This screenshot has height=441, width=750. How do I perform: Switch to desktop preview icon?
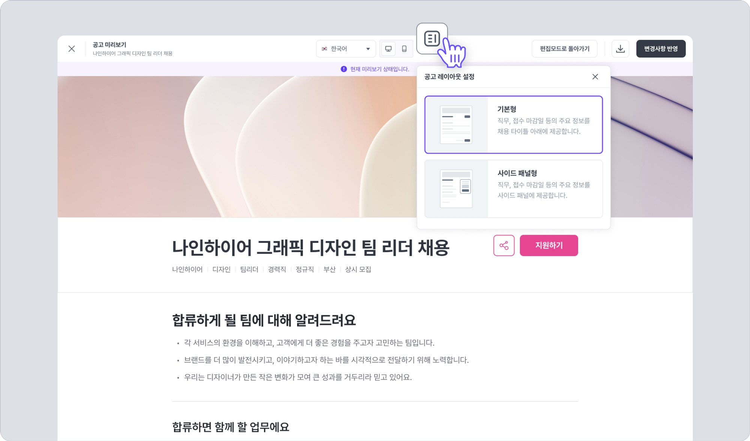pos(388,49)
